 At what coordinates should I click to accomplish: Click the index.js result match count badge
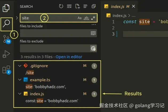(x=94, y=94)
